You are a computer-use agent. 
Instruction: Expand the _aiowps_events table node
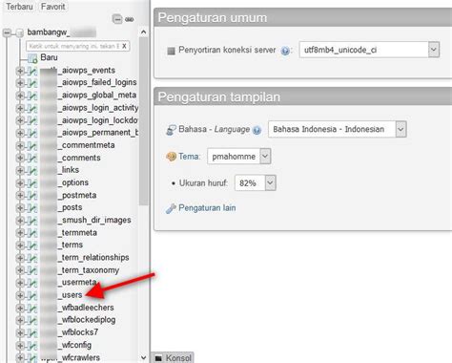(x=20, y=71)
